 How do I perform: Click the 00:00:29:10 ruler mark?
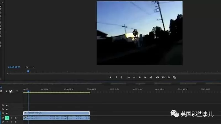tap(69, 89)
